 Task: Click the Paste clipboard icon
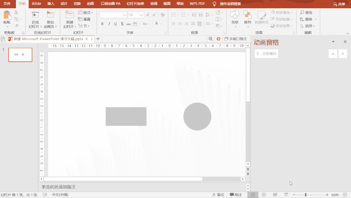pyautogui.click(x=7, y=15)
